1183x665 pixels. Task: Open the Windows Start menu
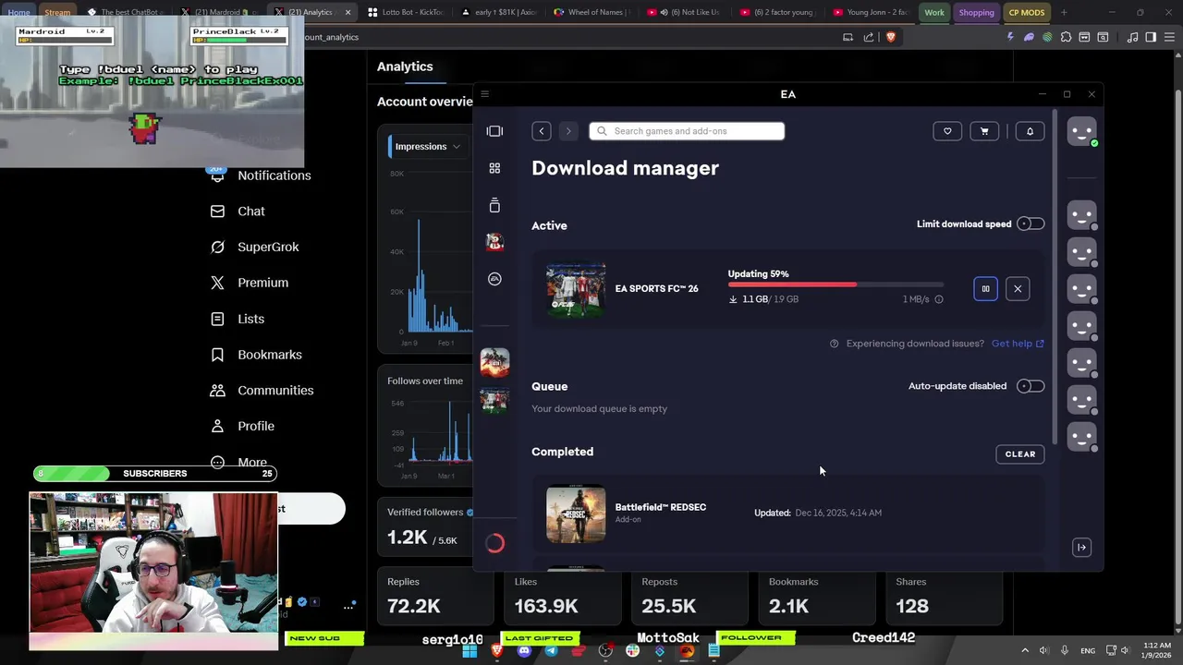tap(470, 651)
